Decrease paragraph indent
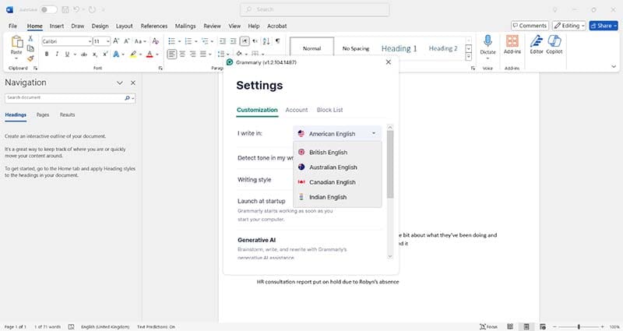Image resolution: width=623 pixels, height=331 pixels. click(223, 41)
